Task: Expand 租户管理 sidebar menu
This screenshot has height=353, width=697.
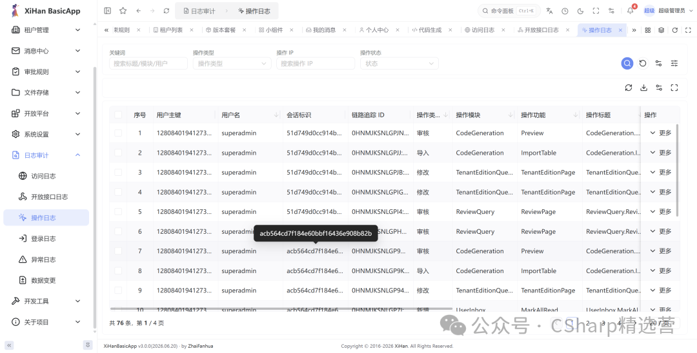Action: click(x=46, y=30)
